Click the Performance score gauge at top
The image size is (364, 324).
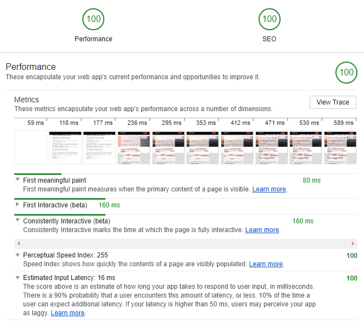point(93,19)
